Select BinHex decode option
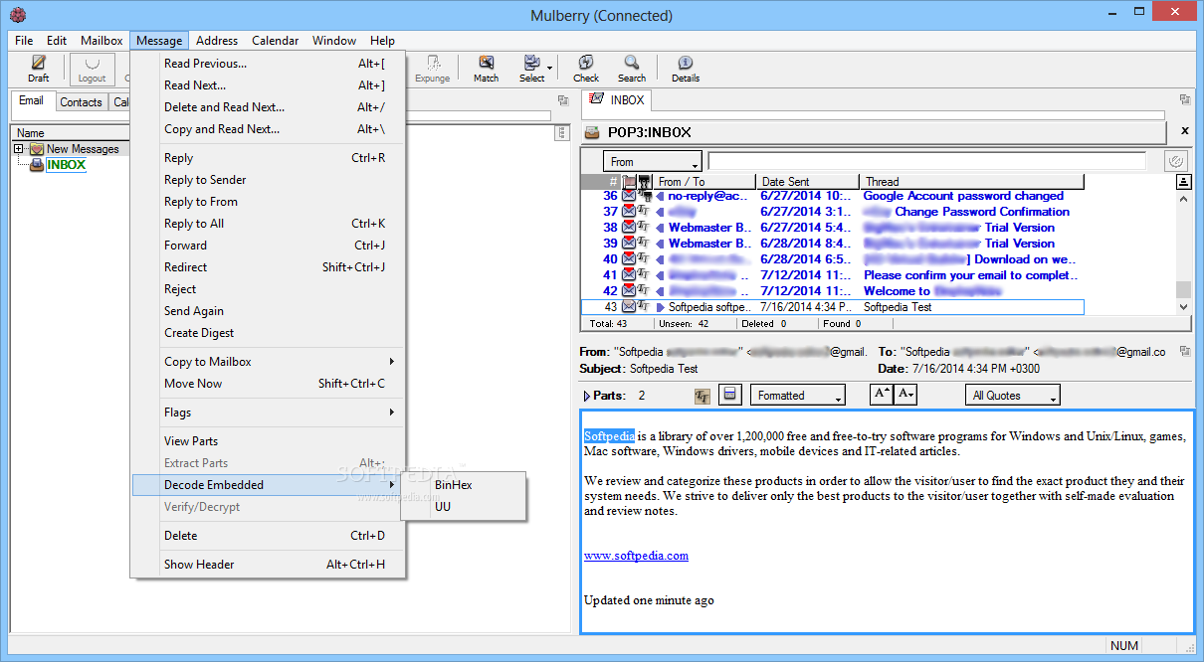Viewport: 1204px width, 662px height. 464,485
